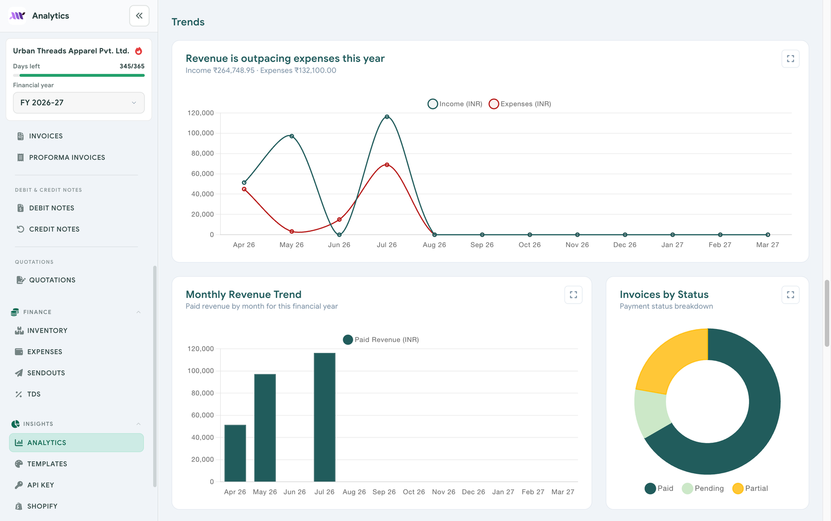The height and width of the screenshot is (521, 831).
Task: Toggle Paid segment in donut legend
Action: pyautogui.click(x=659, y=488)
